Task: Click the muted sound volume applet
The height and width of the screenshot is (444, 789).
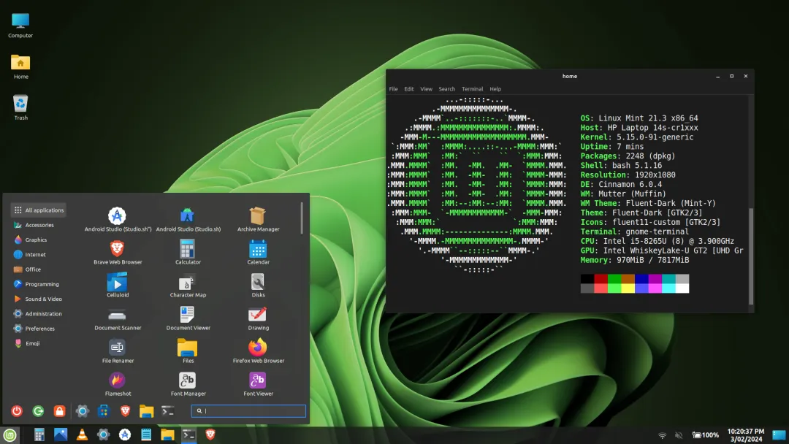Action: (679, 435)
